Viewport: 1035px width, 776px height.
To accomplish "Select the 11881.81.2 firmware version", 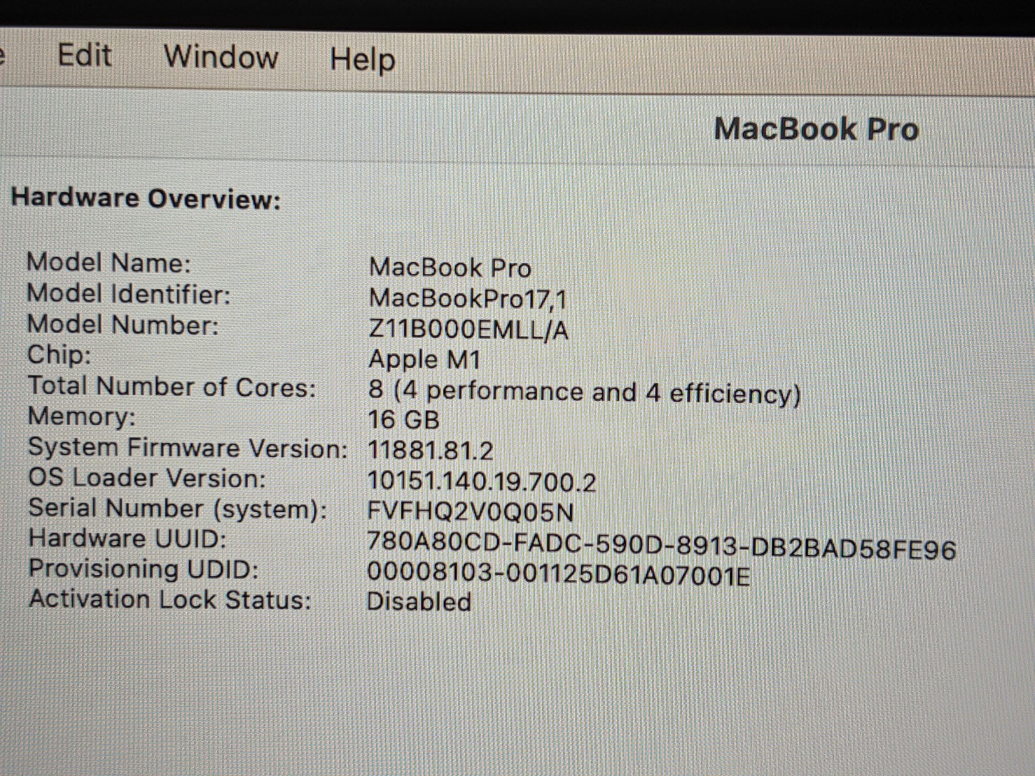I will [430, 451].
